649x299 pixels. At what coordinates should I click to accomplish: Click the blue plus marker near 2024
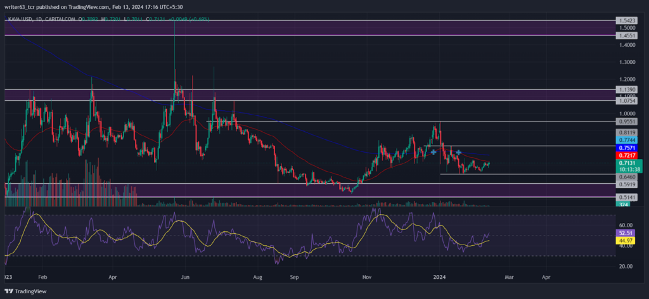[x=459, y=153]
